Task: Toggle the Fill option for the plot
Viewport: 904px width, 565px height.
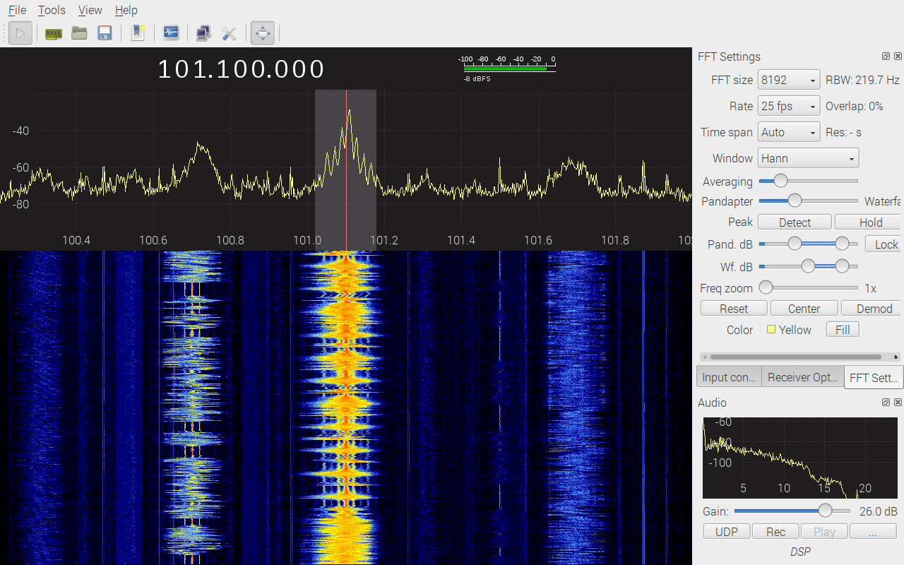Action: [843, 330]
